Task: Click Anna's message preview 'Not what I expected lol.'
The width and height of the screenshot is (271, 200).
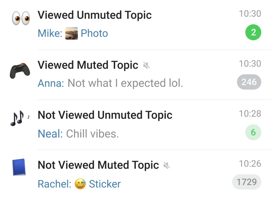Action: point(125,83)
